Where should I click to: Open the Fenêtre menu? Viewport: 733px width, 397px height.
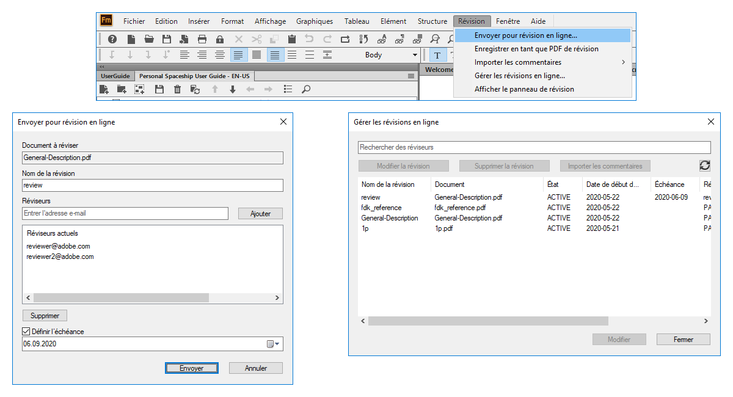[x=508, y=21]
